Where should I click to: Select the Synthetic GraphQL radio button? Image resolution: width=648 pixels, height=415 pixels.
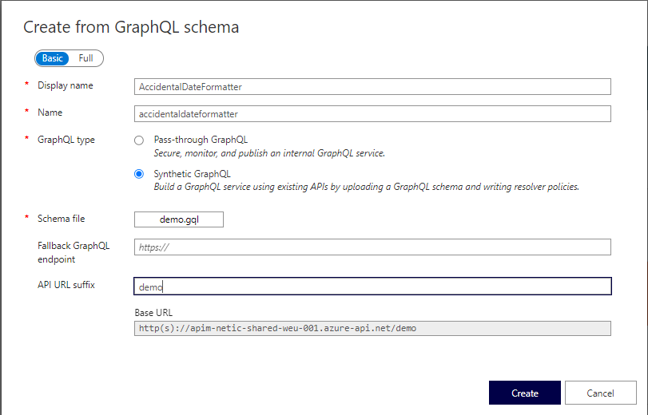(139, 174)
